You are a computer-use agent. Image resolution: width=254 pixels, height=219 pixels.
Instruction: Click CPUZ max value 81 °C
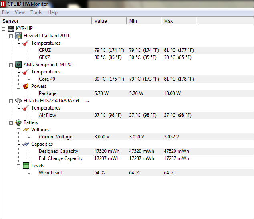pyautogui.click(x=179, y=50)
